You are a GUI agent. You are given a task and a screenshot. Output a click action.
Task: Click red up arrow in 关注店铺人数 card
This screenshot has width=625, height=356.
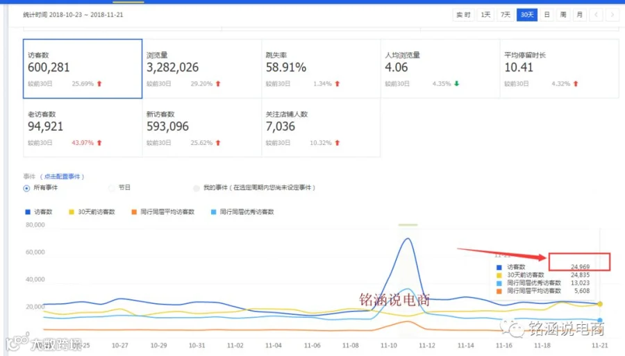(337, 142)
